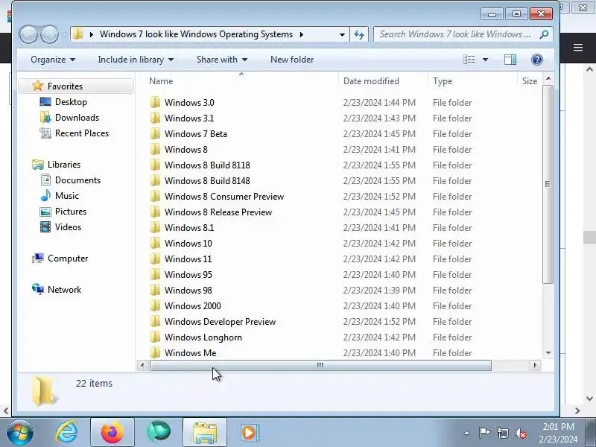Open Downloads in navigation pane
The height and width of the screenshot is (447, 596).
pos(77,118)
